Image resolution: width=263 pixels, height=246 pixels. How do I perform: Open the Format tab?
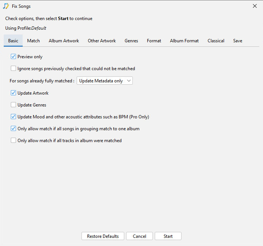click(x=154, y=41)
